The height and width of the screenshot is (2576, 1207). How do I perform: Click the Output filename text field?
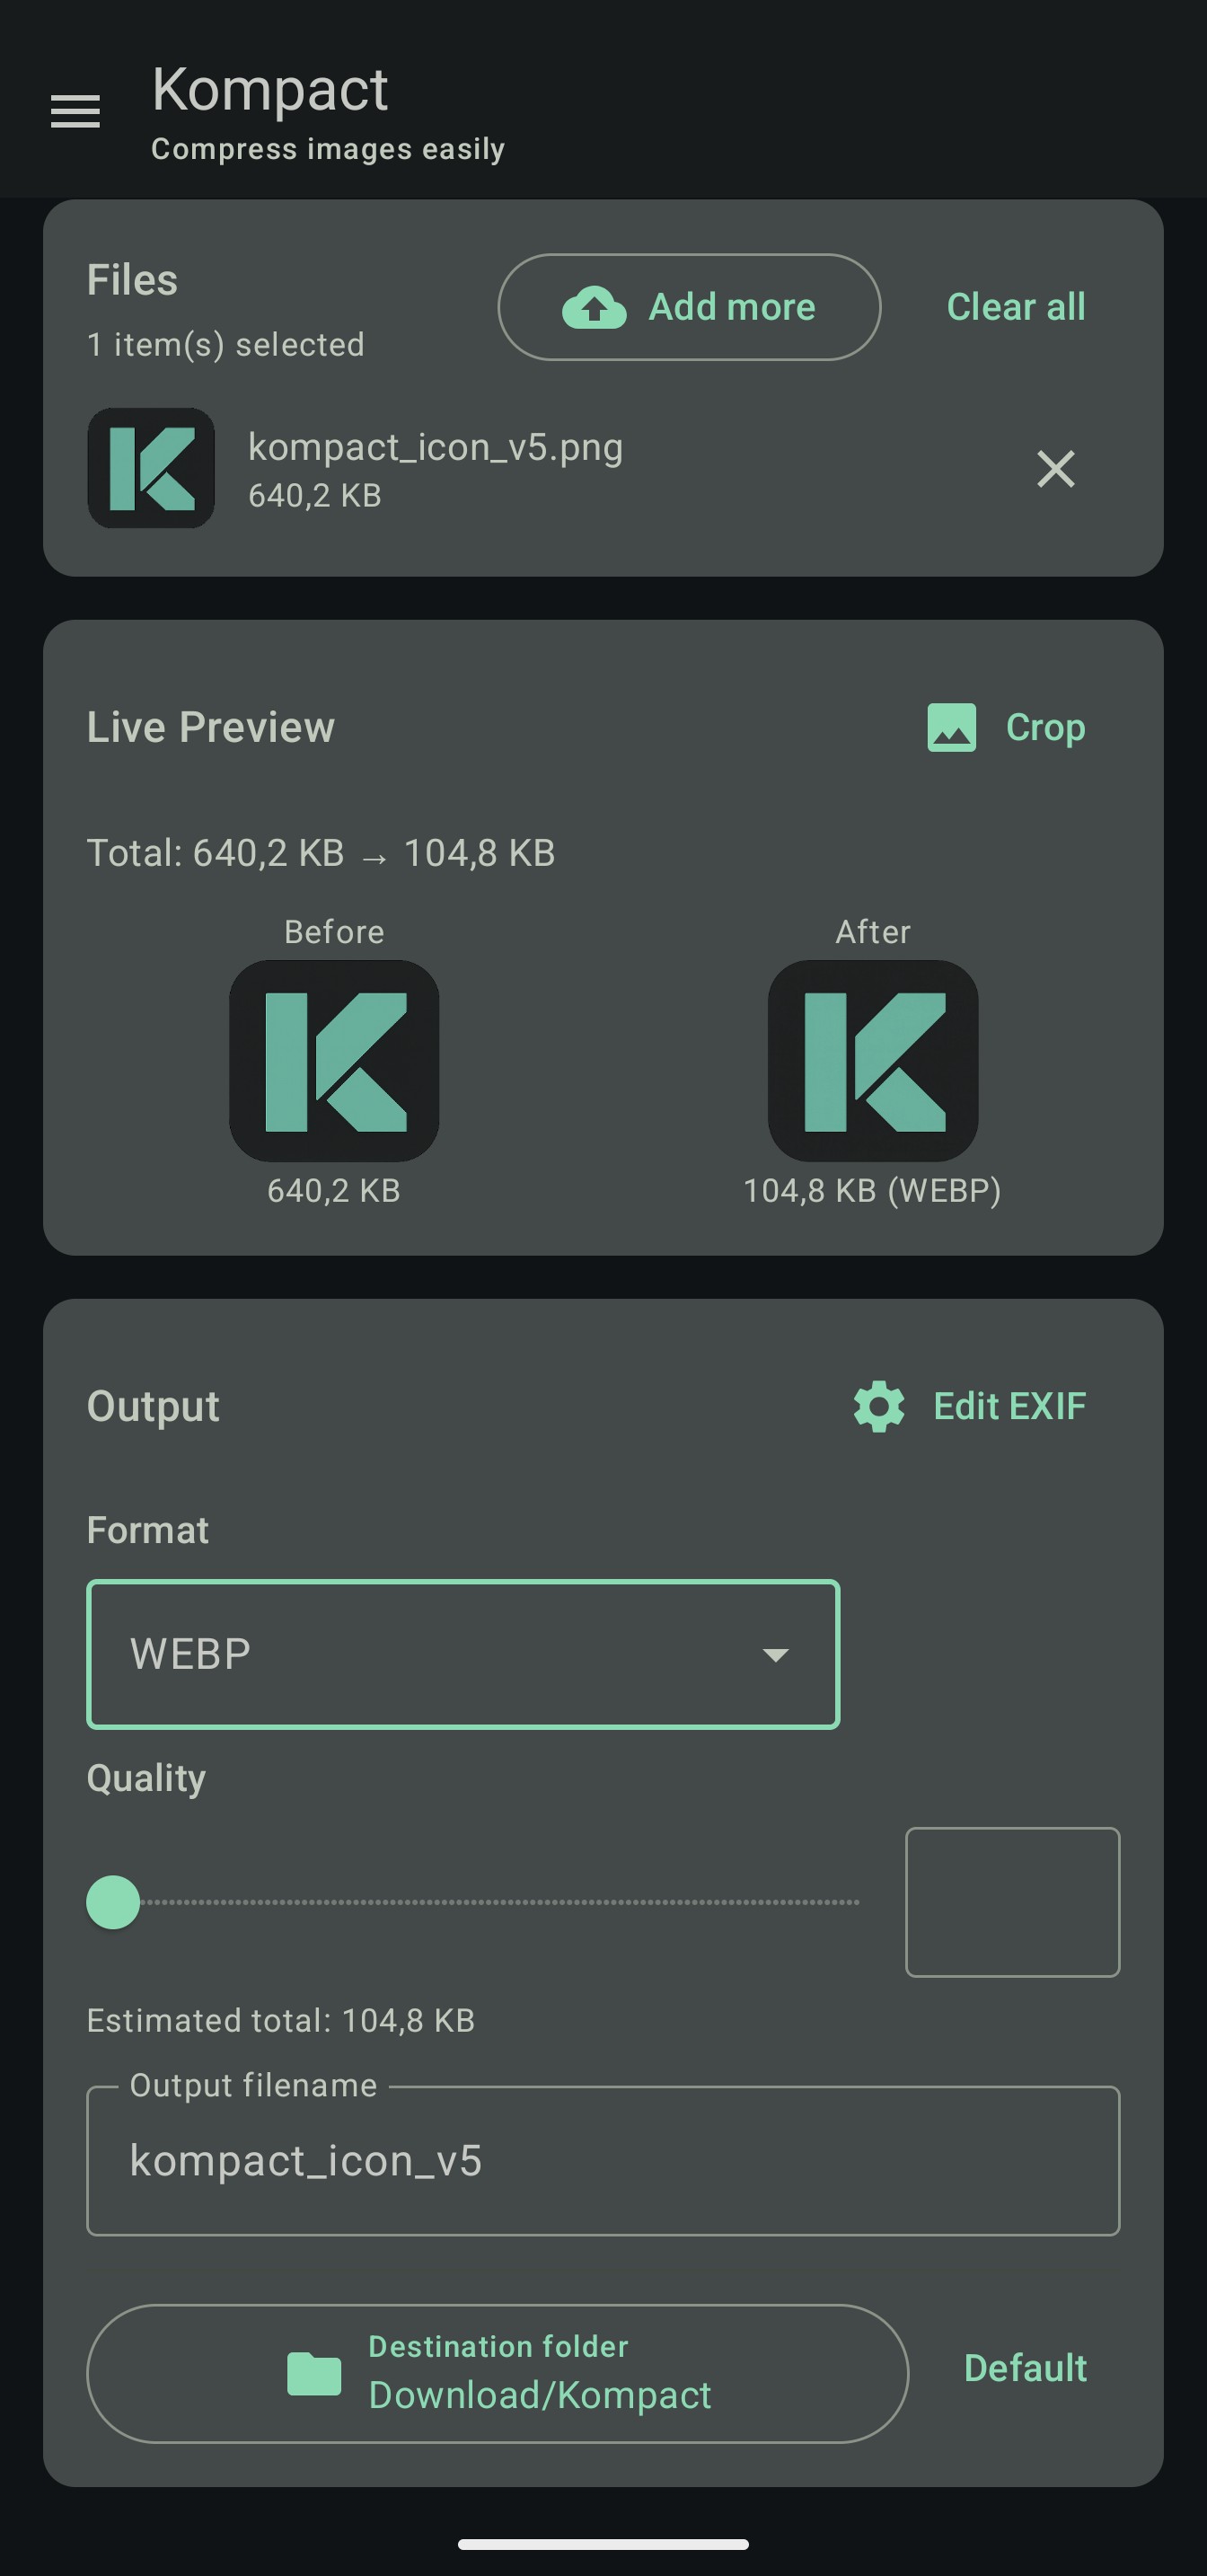point(603,2162)
